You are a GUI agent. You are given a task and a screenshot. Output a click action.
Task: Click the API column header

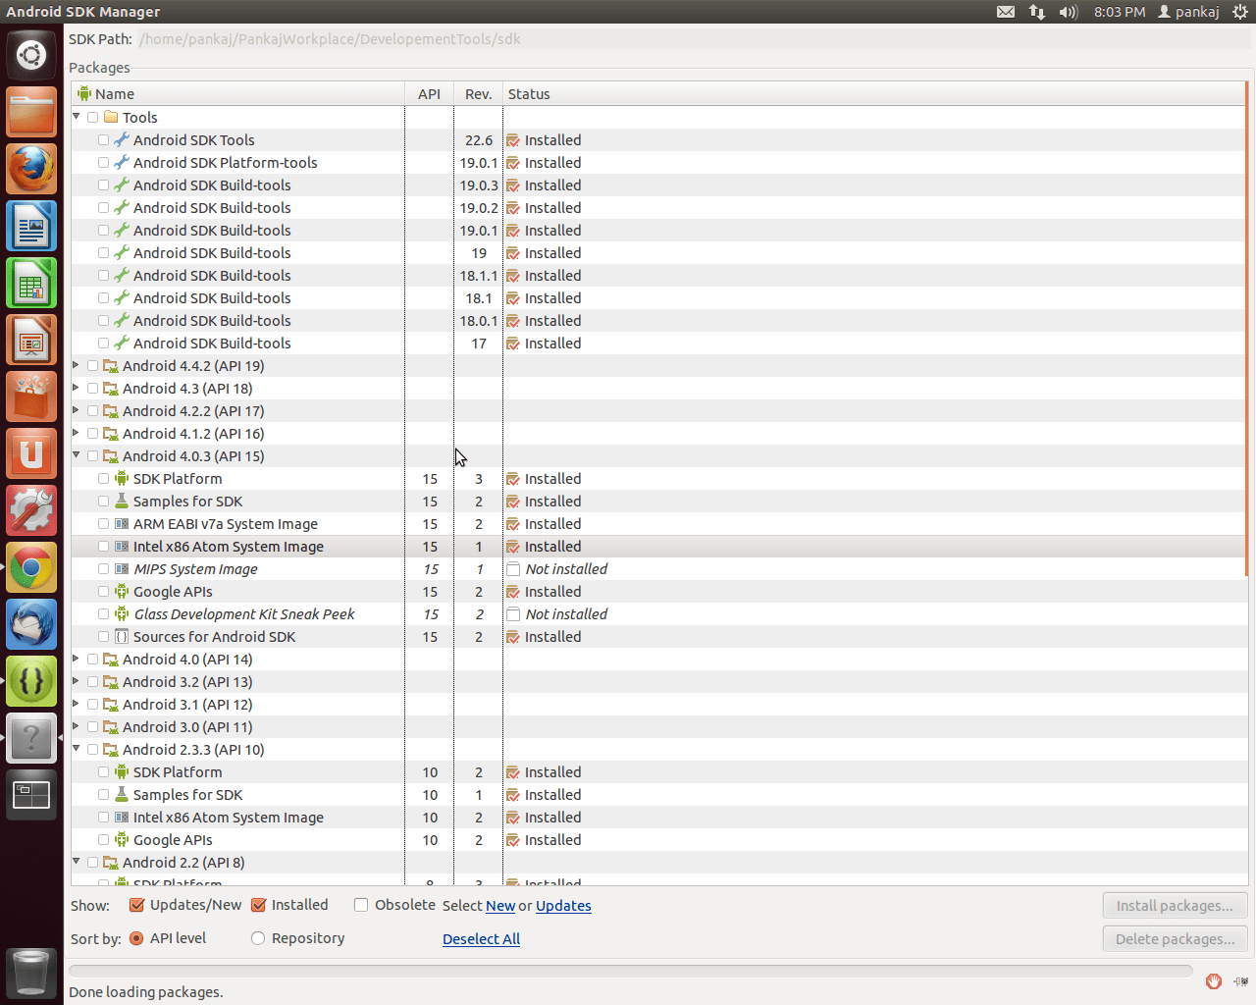[429, 94]
